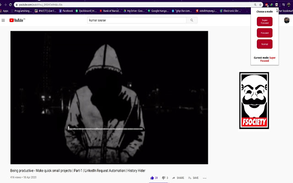This screenshot has width=293, height=183.
Task: Open Electronic library bookmark
Action: (x=230, y=11)
